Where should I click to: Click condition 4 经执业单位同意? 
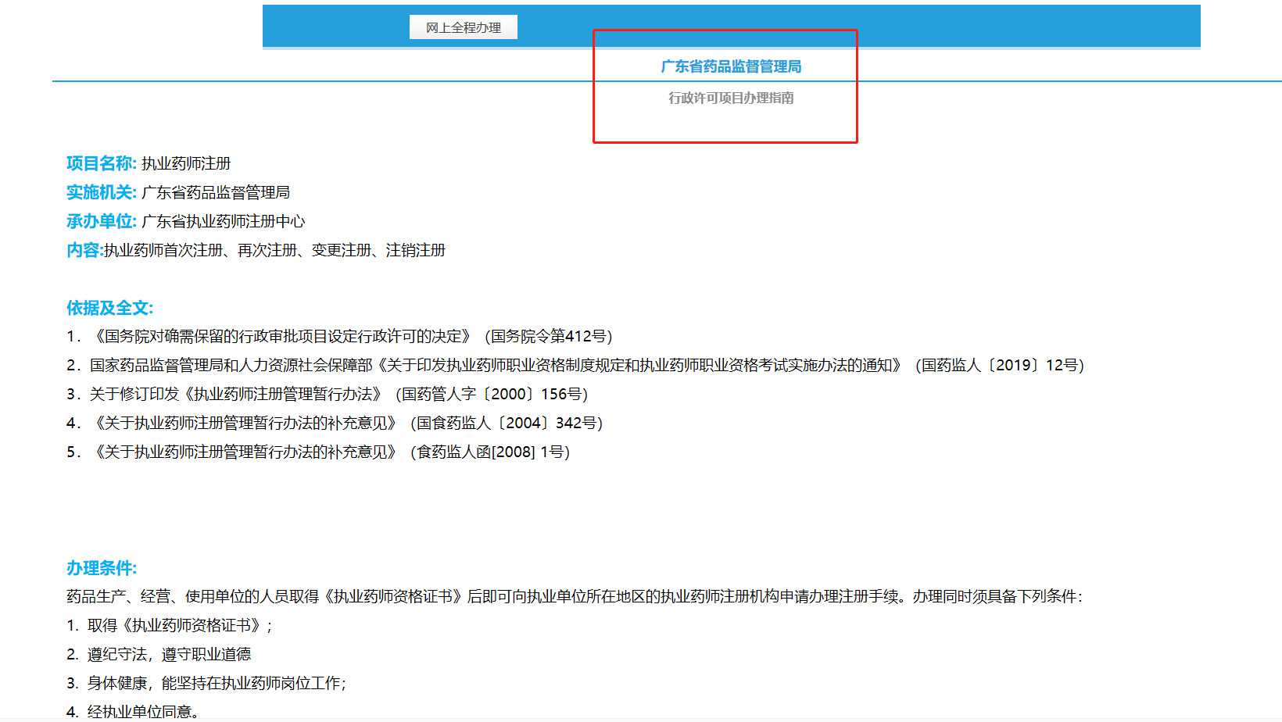click(x=143, y=711)
